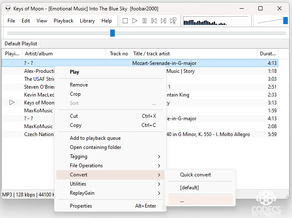Choose Remove in context menu
The width and height of the screenshot is (292, 218).
(x=110, y=85)
